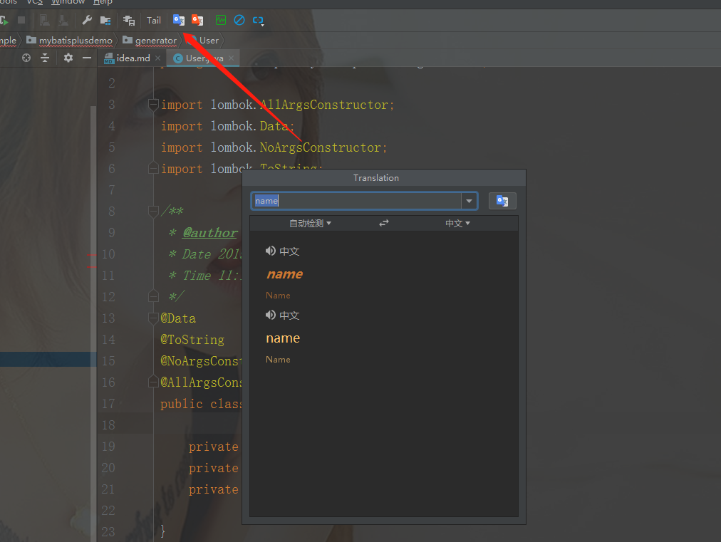Open the Project Structure toolbar icon
Screen dimensions: 721x542
pyautogui.click(x=105, y=20)
